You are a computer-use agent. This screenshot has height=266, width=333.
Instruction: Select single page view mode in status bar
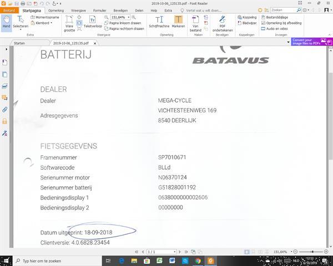(246, 252)
